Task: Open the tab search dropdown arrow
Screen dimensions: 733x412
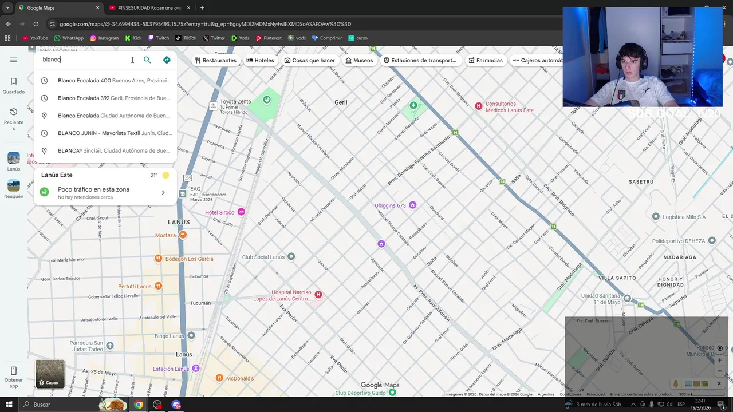Action: coord(7,8)
